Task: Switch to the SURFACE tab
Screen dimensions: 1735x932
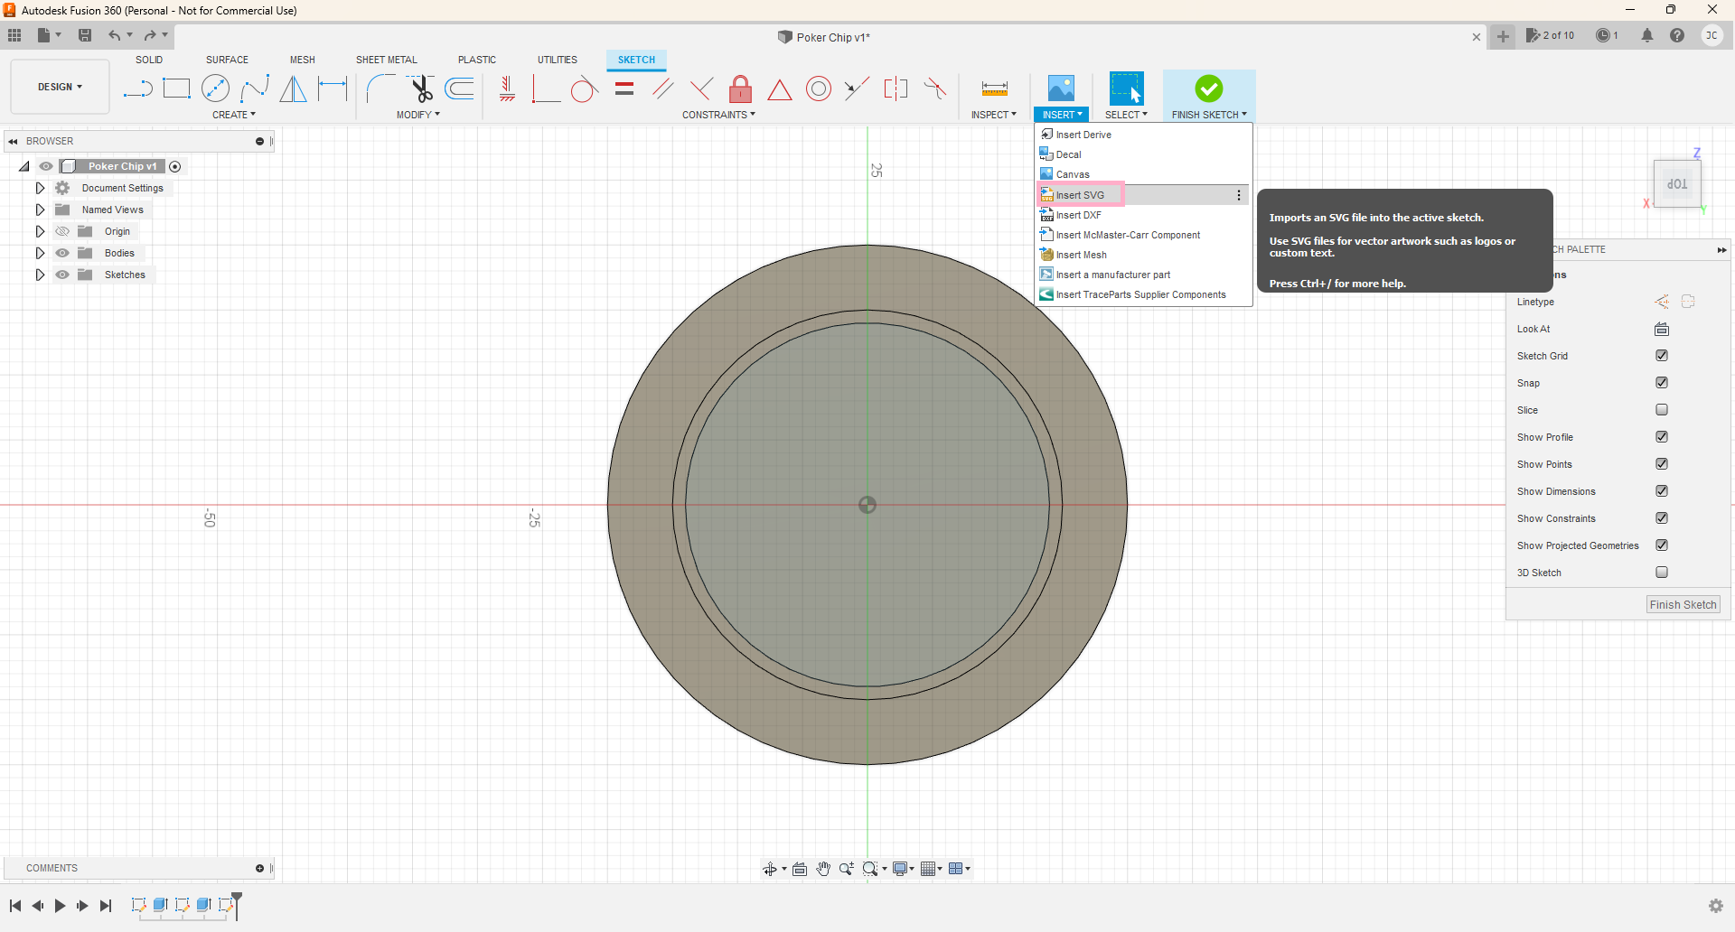Action: (227, 60)
